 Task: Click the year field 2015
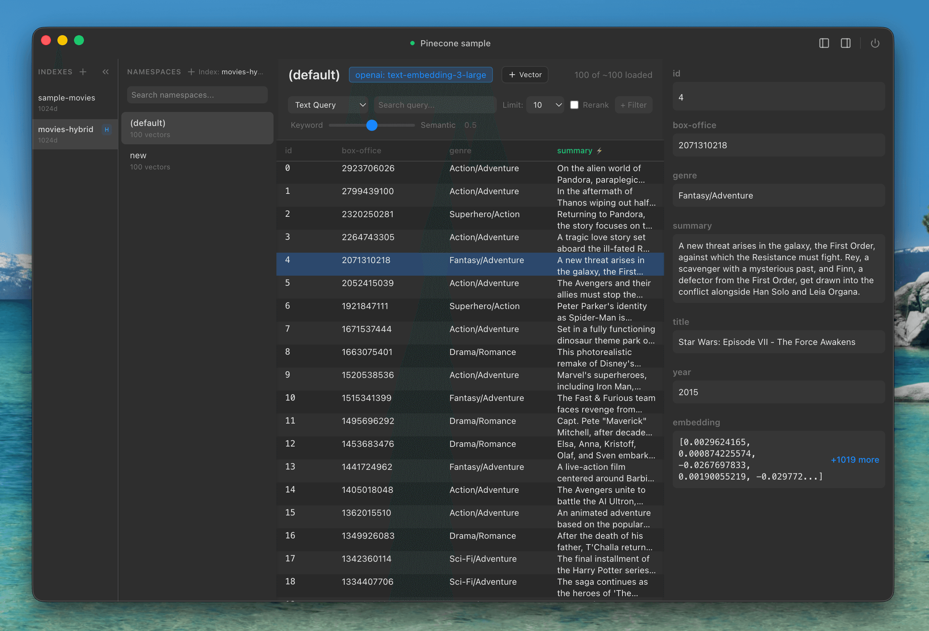pos(778,392)
